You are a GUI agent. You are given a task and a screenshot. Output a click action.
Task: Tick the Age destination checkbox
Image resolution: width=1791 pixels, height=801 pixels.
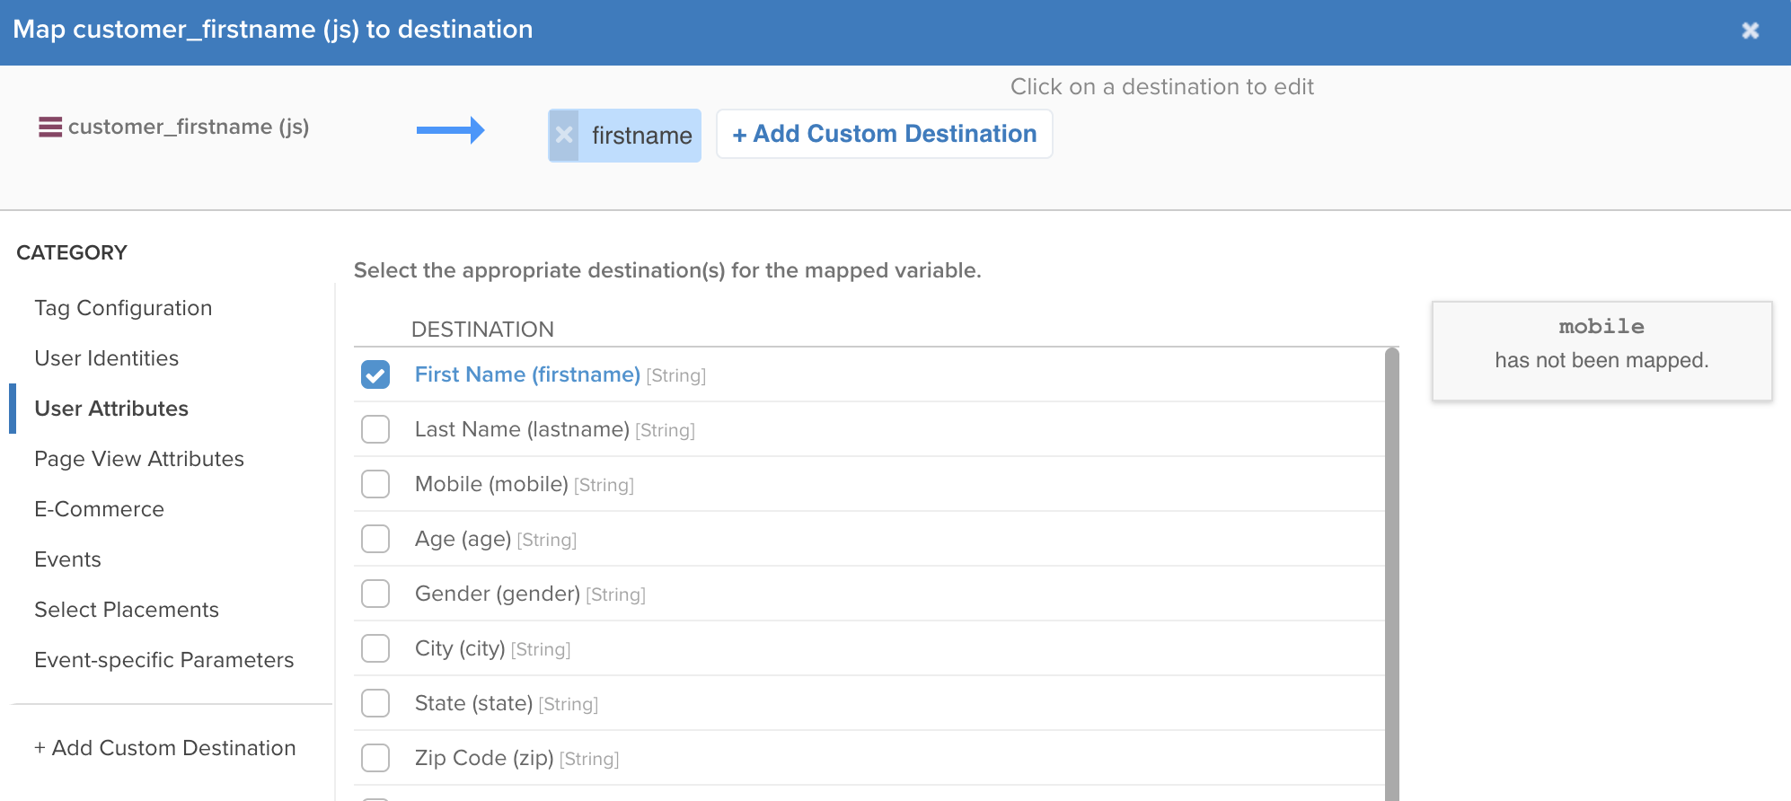coord(375,539)
